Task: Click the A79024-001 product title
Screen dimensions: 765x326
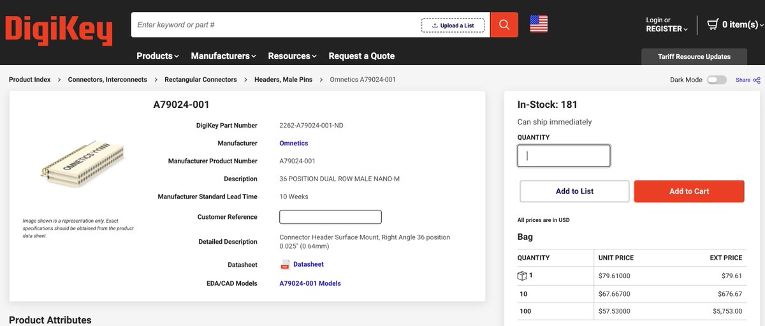Action: (181, 105)
